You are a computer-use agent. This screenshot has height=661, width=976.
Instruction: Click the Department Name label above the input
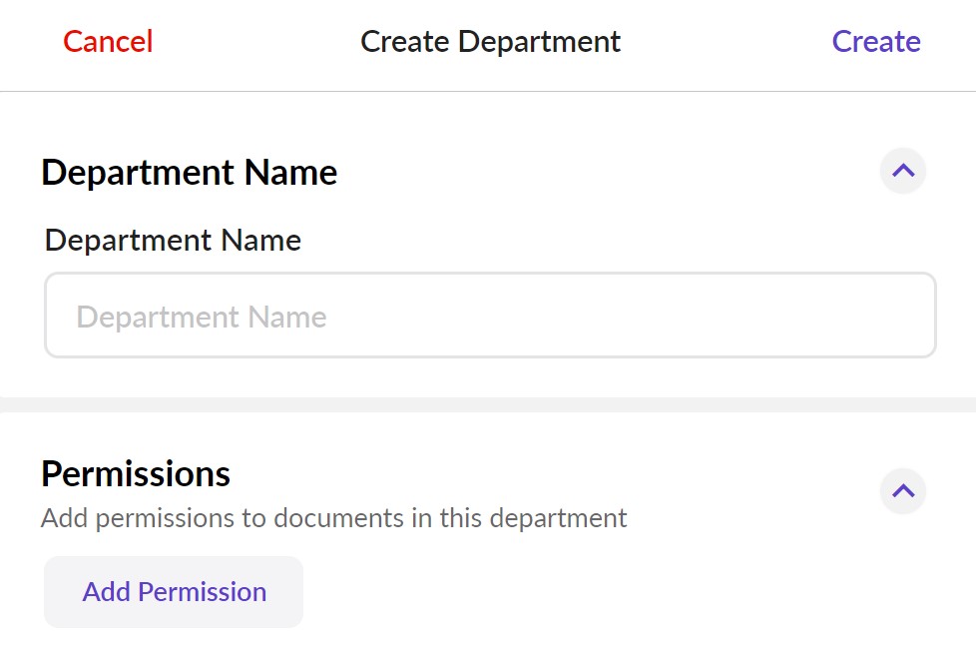[173, 241]
